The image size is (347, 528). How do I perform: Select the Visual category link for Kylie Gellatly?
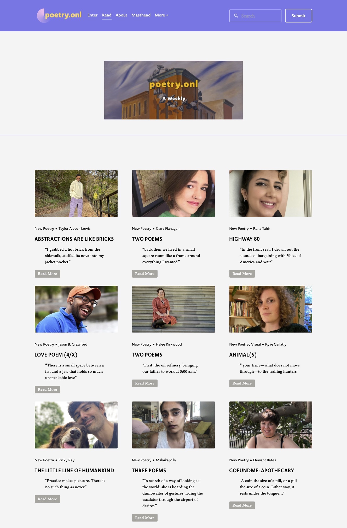coord(256,344)
